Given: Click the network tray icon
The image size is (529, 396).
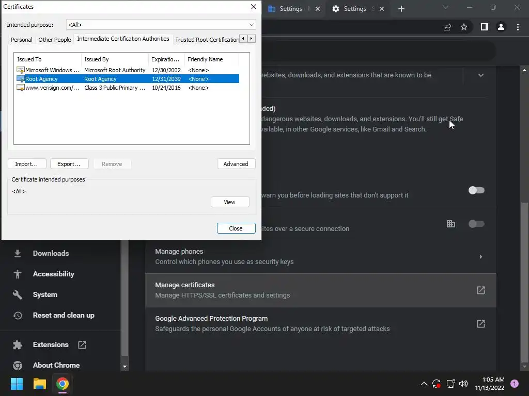Looking at the screenshot, I should coord(450,384).
